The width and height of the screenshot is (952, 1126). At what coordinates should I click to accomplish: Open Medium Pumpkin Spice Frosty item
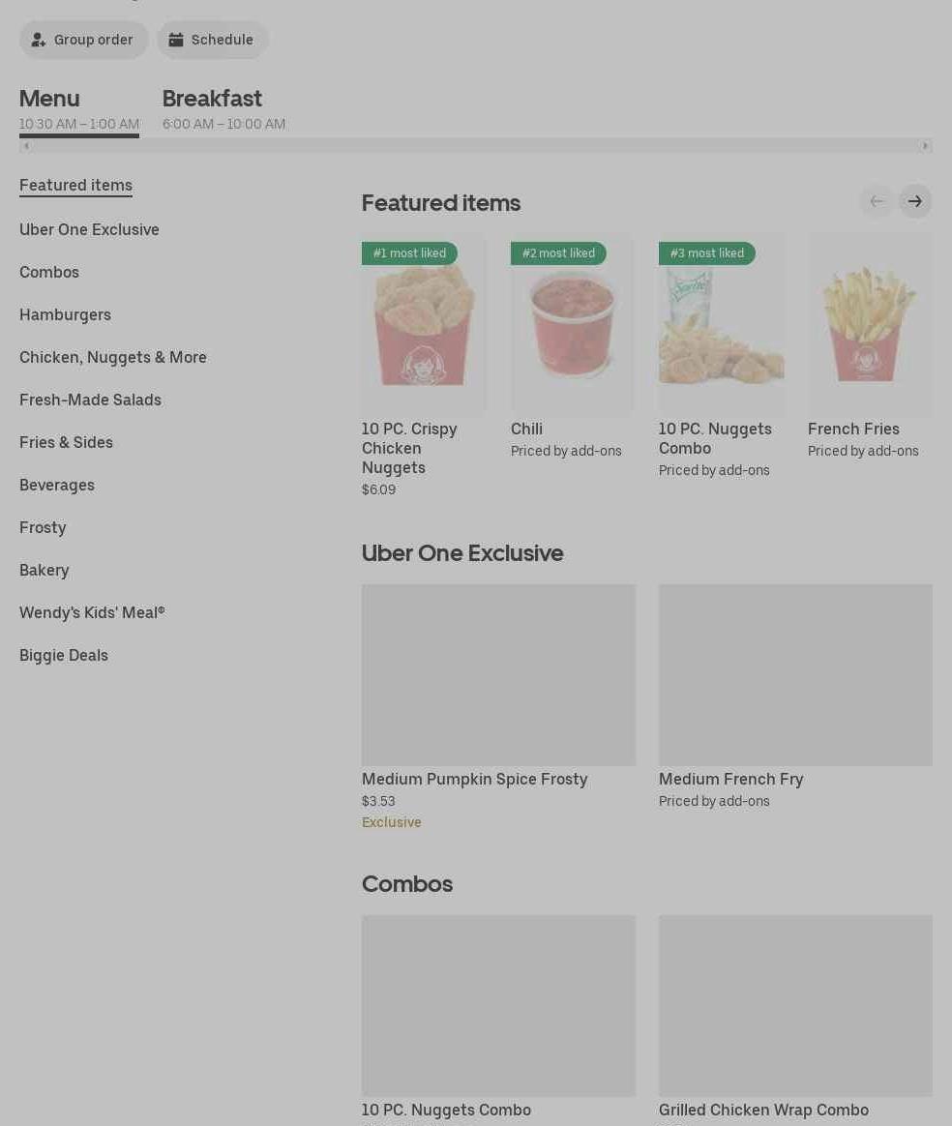coord(498,707)
